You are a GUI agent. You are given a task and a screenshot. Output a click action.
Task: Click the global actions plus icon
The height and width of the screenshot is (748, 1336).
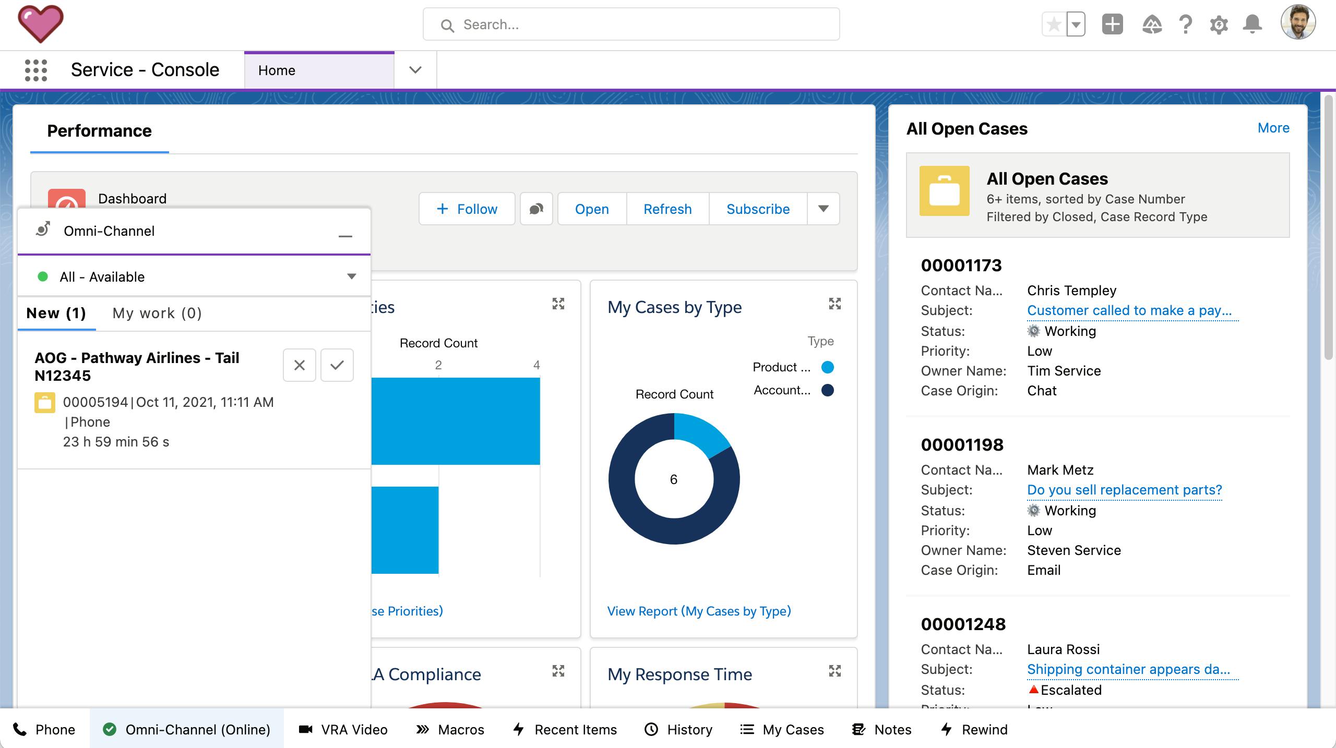[x=1112, y=25]
